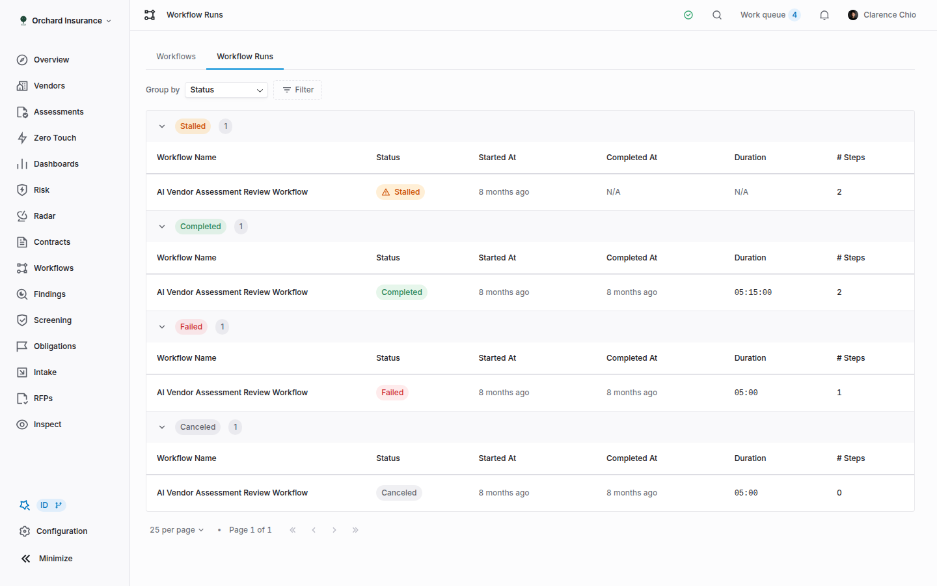Collapse the Stalled group
The height and width of the screenshot is (586, 937).
[x=162, y=126]
